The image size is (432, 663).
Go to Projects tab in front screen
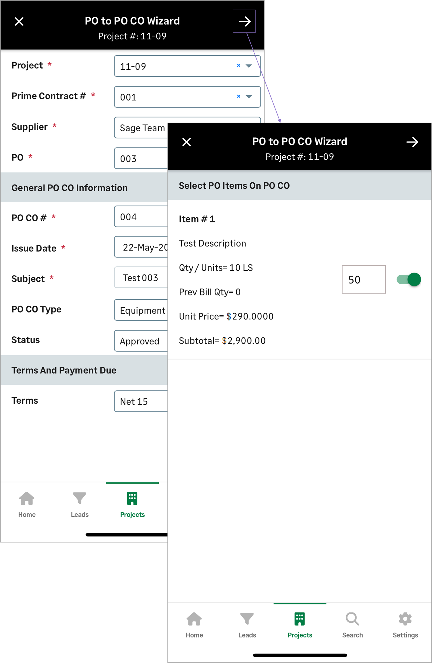(x=300, y=625)
